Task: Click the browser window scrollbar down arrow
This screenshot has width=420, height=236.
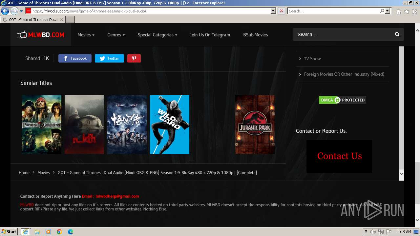Action: point(417,220)
